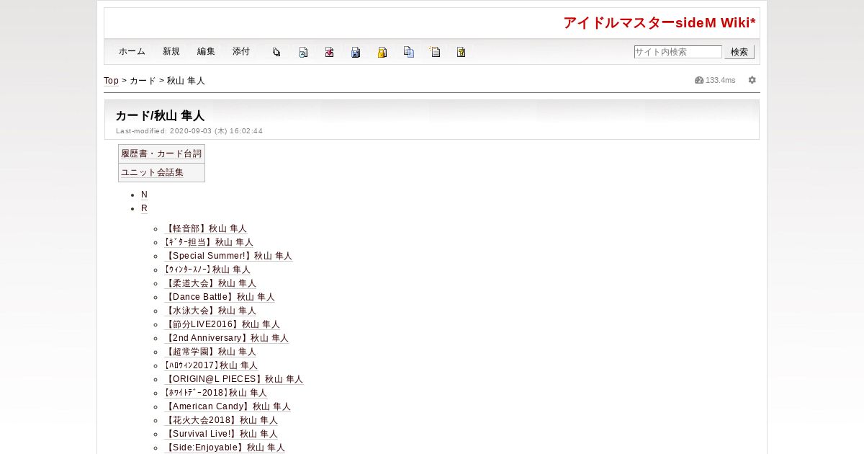
Task: Open the 添付 menu item
Action: pos(241,51)
